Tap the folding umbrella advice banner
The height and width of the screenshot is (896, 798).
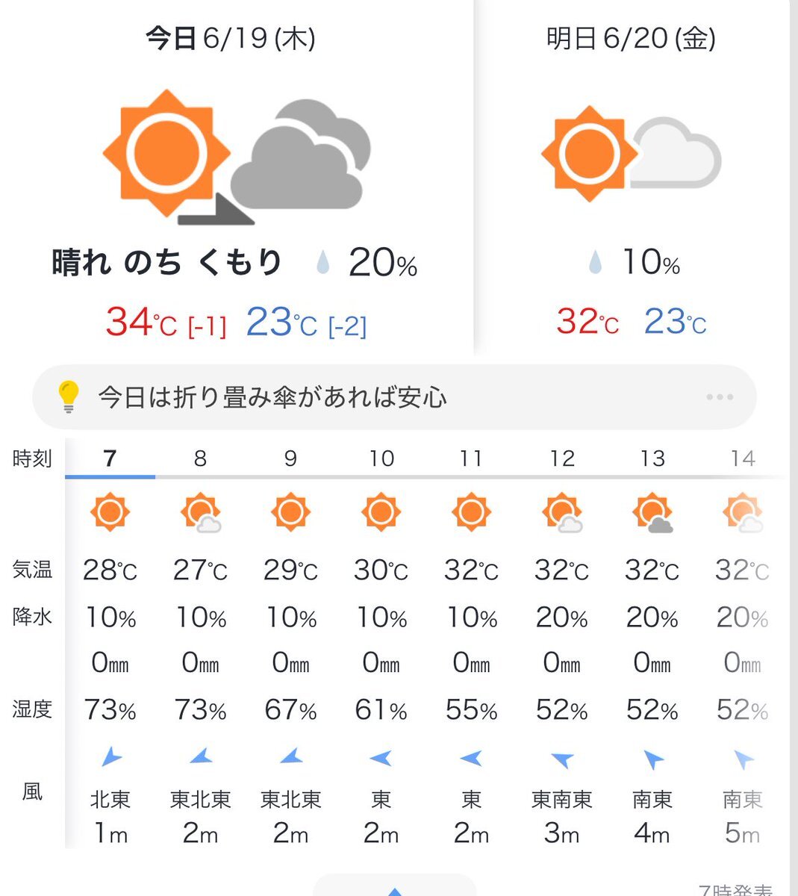tap(394, 397)
